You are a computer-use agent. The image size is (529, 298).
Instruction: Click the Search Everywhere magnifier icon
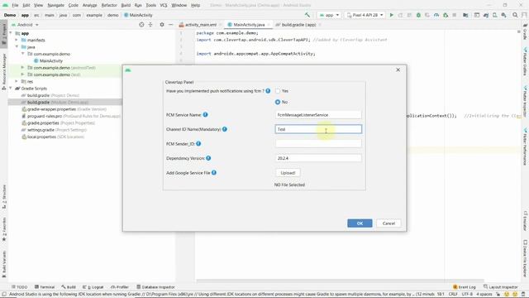click(x=515, y=15)
